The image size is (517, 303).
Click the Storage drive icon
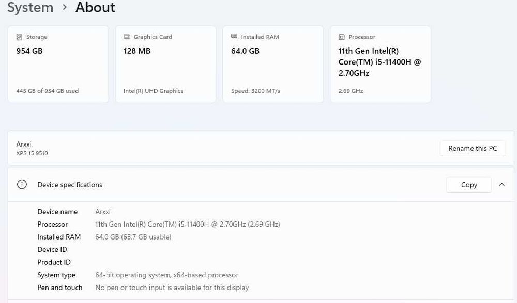pos(19,37)
